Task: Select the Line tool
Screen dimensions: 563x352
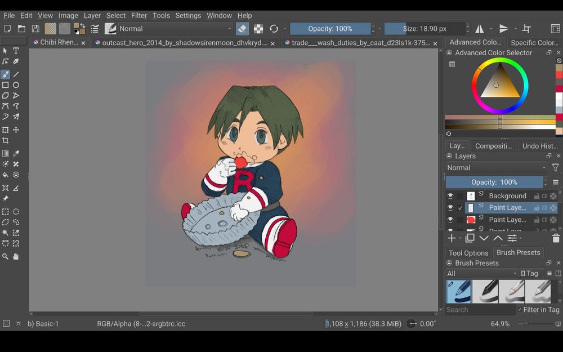Action: tap(16, 74)
